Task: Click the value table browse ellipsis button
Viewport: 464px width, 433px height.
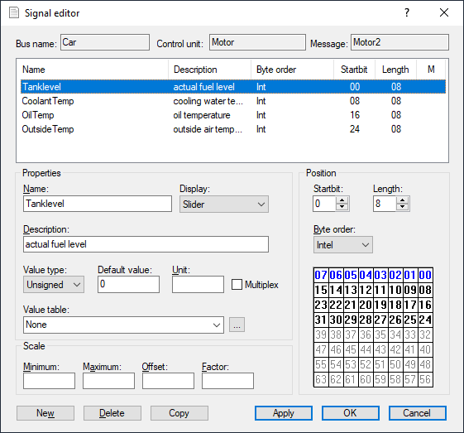Action: (x=237, y=325)
